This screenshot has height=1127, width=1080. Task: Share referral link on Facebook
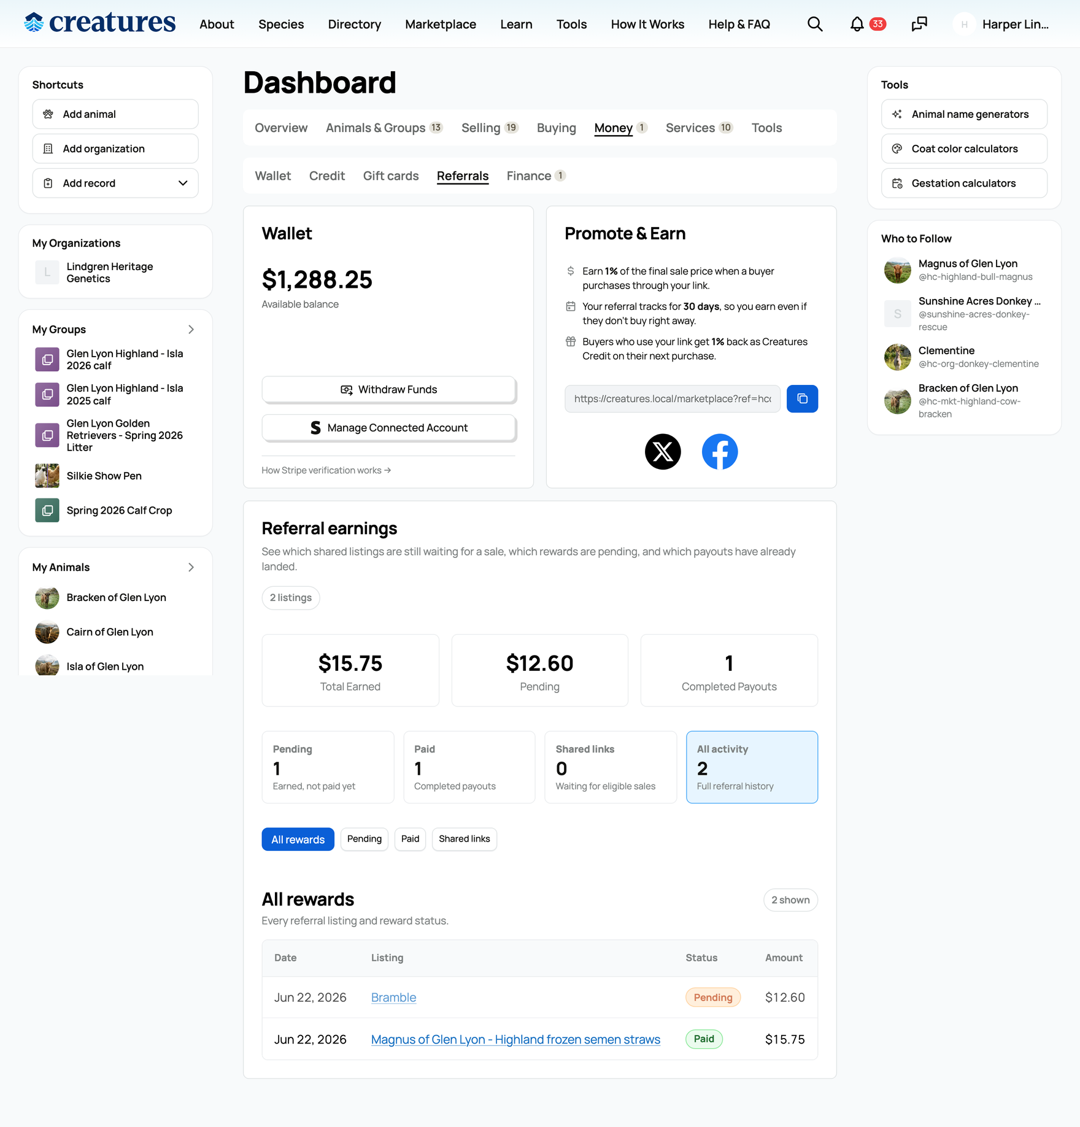click(x=720, y=452)
